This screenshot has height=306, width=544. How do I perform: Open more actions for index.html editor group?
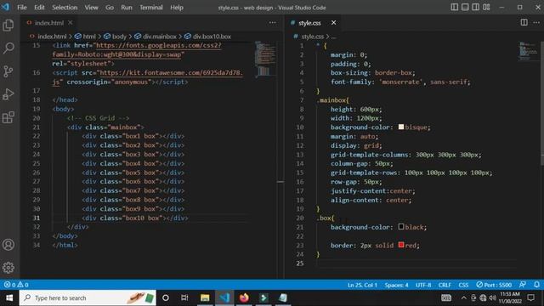(x=272, y=23)
